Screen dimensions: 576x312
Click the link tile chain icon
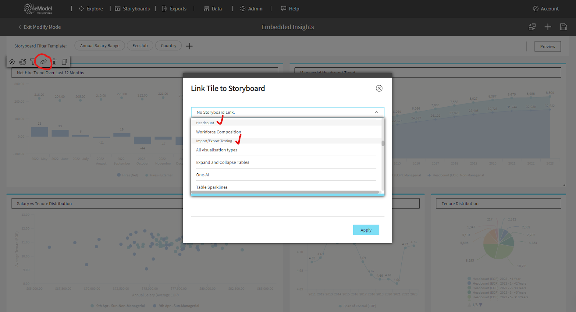click(x=44, y=62)
